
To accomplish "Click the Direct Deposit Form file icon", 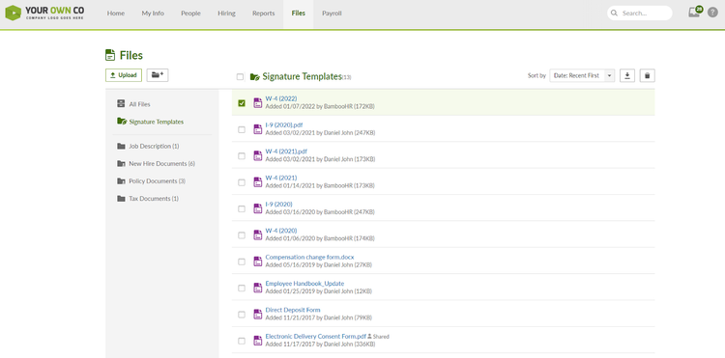I will (257, 315).
